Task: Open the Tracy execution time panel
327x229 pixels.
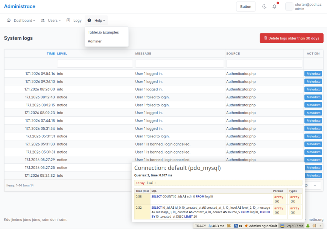Action: pyautogui.click(x=216, y=226)
